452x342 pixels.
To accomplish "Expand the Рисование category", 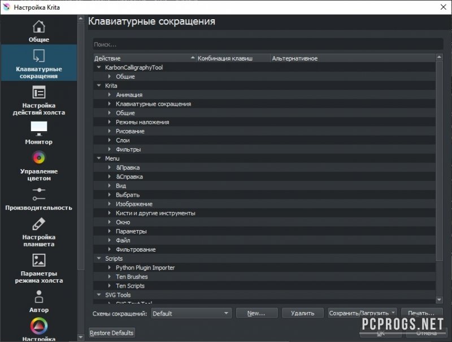I will coord(109,131).
